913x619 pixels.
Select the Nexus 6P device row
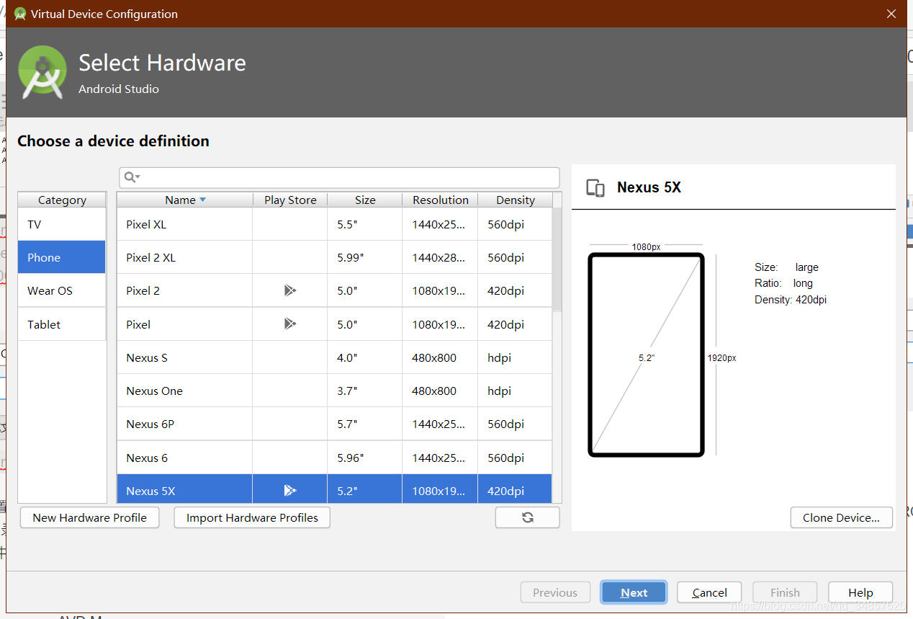click(334, 424)
